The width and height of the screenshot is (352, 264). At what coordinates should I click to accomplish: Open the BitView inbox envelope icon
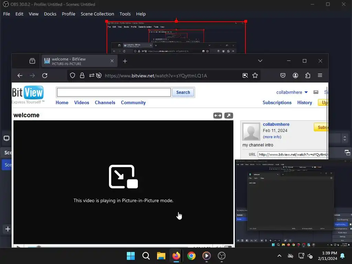316,92
